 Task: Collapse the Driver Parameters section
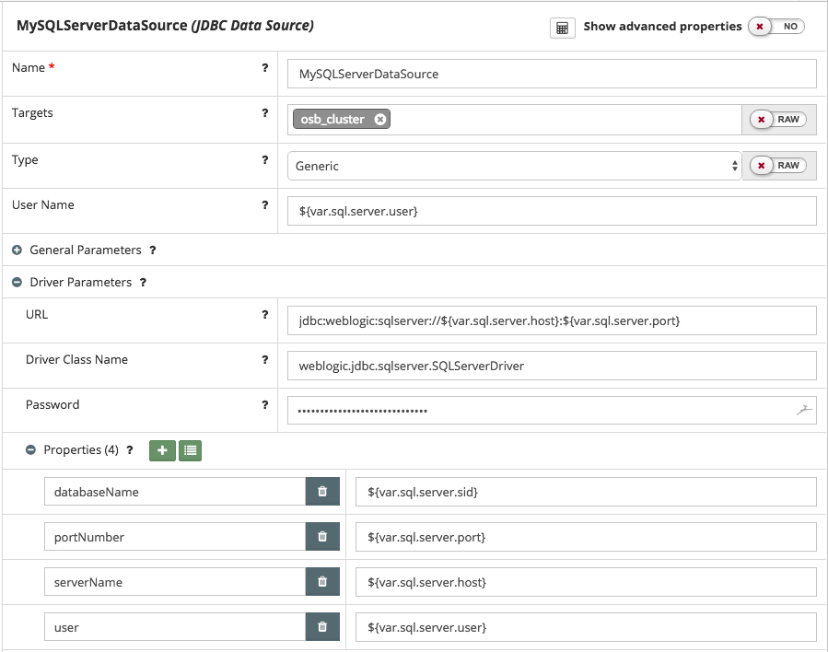point(17,283)
